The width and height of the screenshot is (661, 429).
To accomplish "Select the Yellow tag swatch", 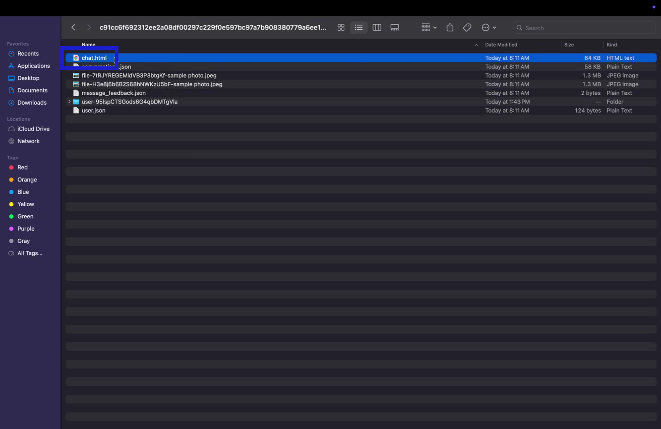I will click(x=25, y=204).
